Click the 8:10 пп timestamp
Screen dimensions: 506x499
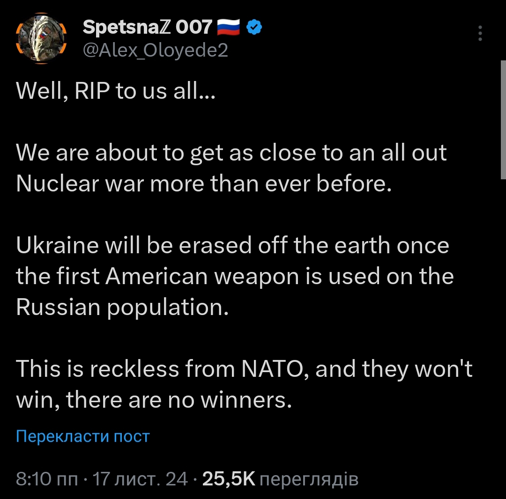click(47, 479)
